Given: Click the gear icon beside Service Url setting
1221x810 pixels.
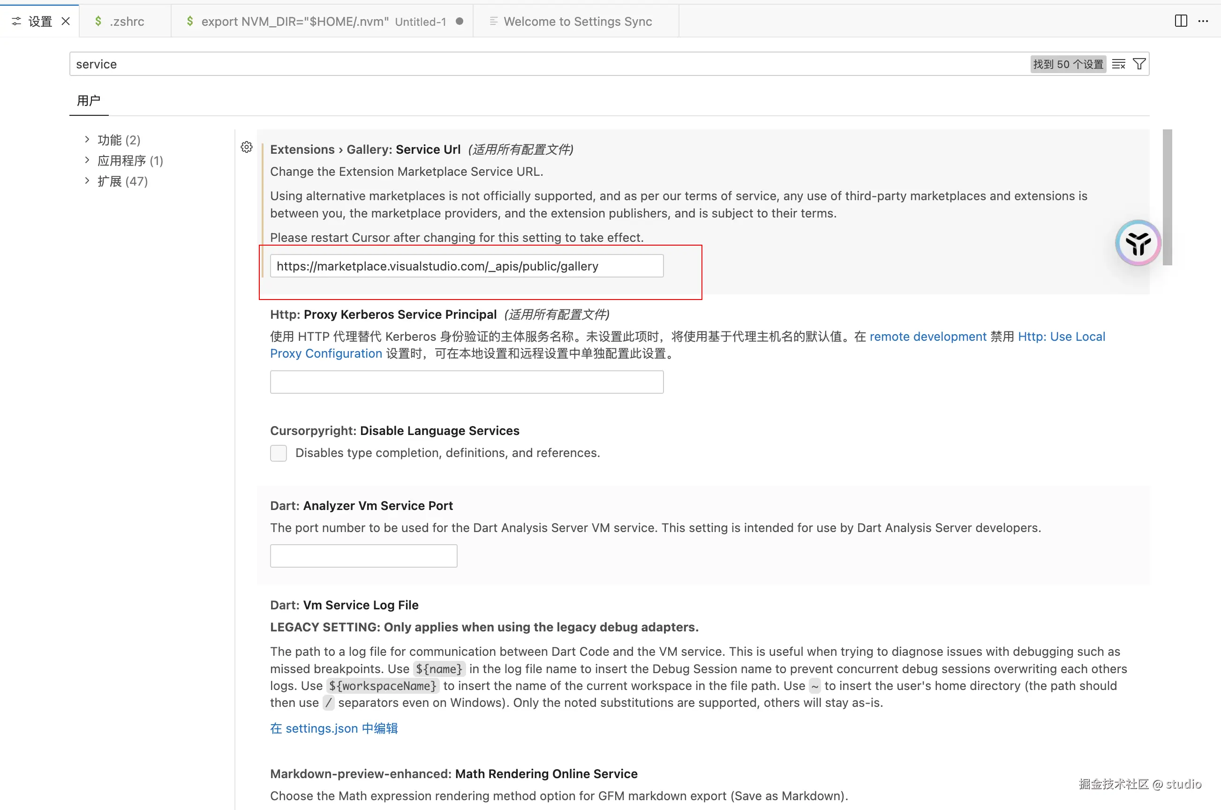Looking at the screenshot, I should click(247, 147).
